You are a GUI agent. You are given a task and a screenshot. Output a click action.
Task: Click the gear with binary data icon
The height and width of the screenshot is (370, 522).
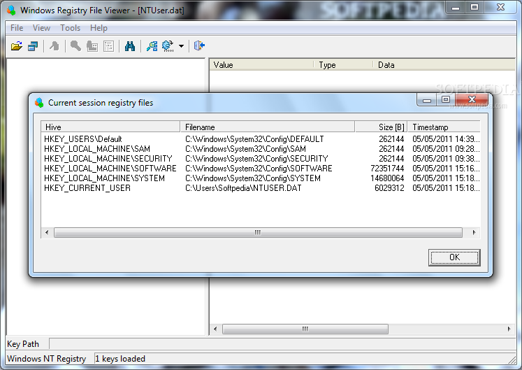tap(168, 45)
